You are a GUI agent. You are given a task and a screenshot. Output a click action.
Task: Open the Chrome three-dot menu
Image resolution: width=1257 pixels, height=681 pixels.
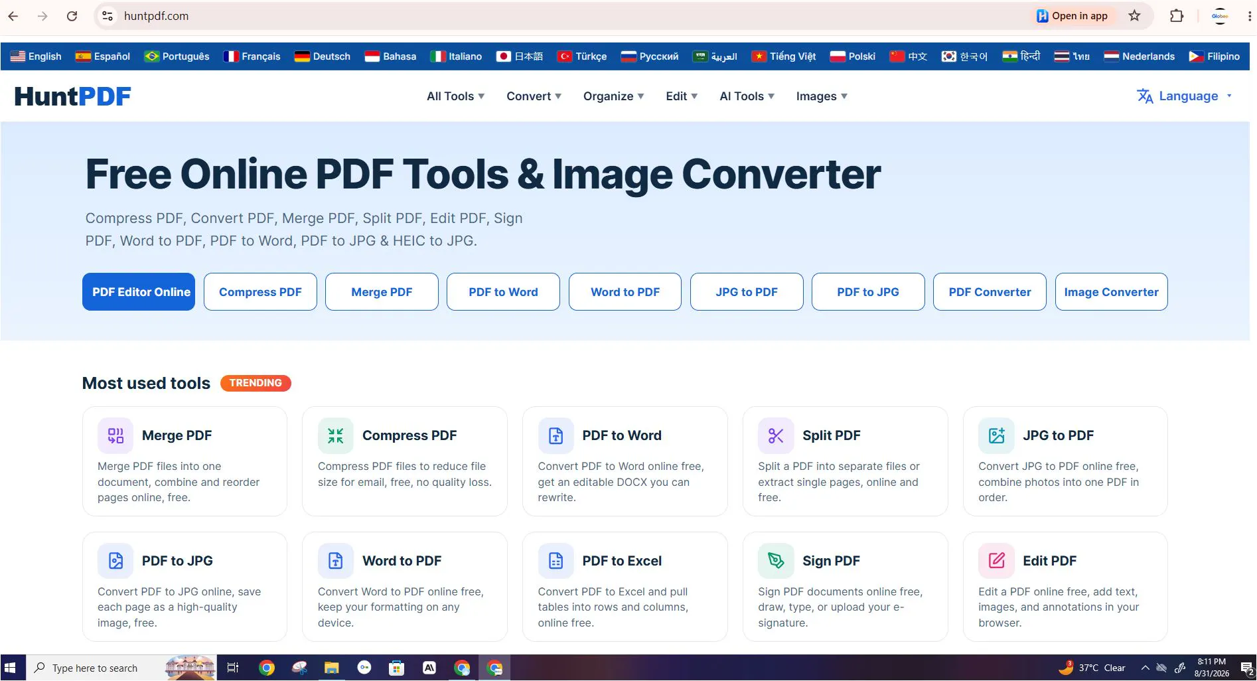[1250, 16]
